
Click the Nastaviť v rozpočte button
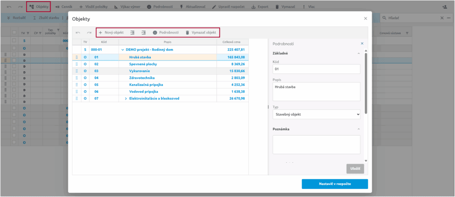[335, 185]
